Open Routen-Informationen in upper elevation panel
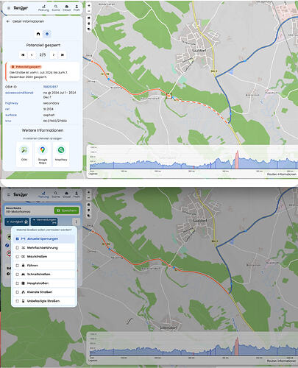 282,174
